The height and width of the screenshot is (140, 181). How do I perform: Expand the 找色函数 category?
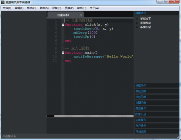pos(157,97)
